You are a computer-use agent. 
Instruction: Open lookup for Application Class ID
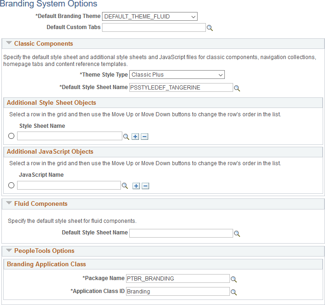pyautogui.click(x=234, y=292)
